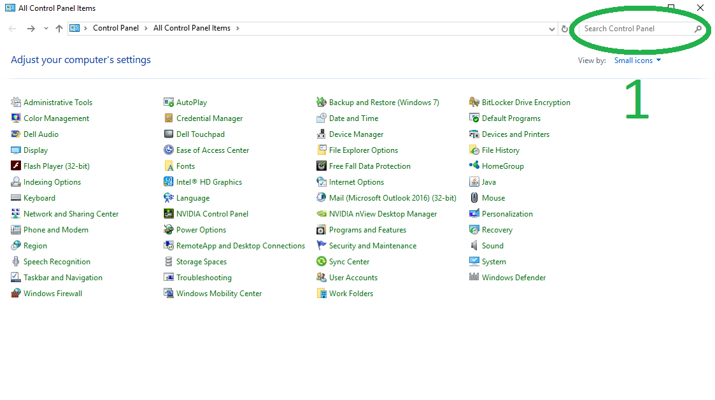Click the Power Options icon

(169, 230)
